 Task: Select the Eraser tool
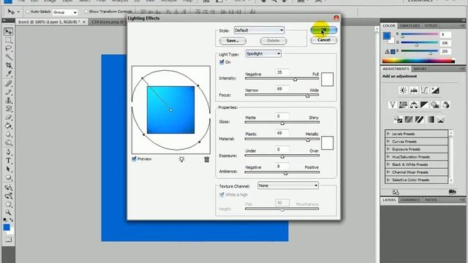click(8, 117)
